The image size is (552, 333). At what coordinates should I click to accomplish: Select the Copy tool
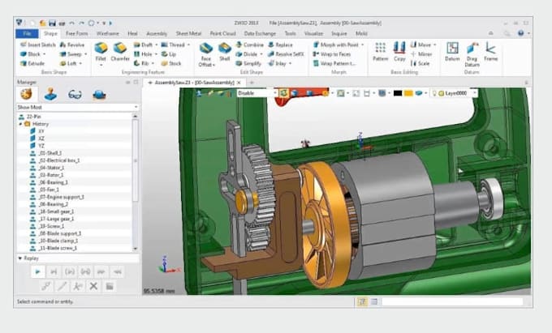coord(399,52)
